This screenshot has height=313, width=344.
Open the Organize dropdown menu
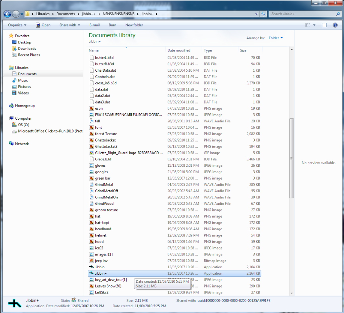coord(17,25)
